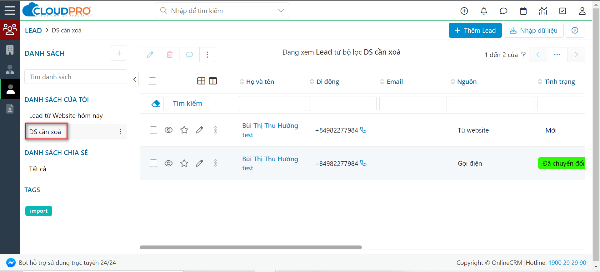Go to previous page arrow
The height and width of the screenshot is (272, 600).
pyautogui.click(x=538, y=55)
